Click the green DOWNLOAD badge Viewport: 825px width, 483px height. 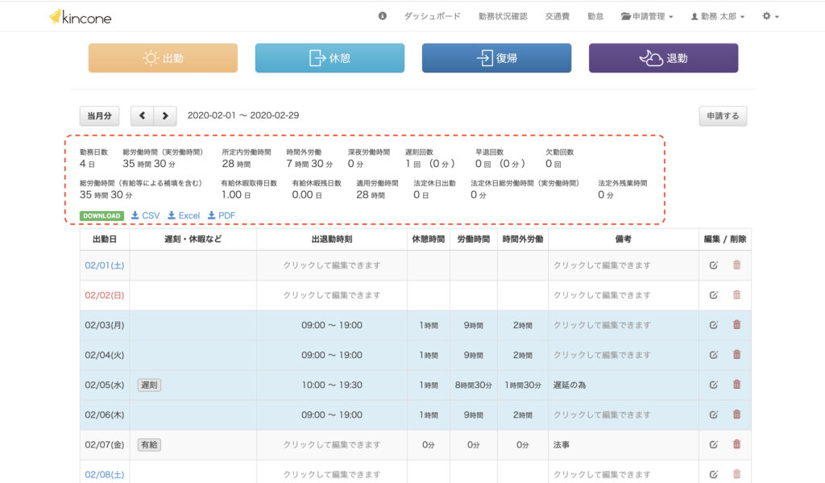(x=102, y=215)
